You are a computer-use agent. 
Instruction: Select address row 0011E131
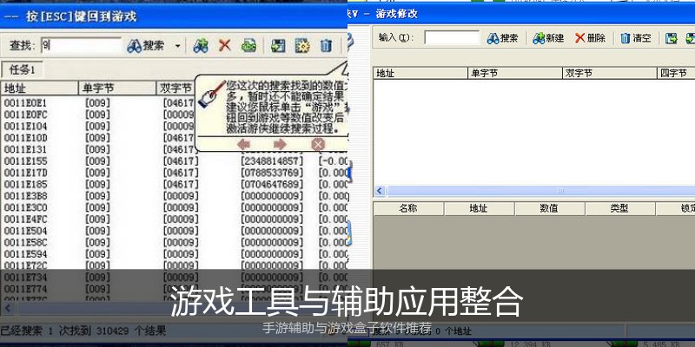(x=26, y=149)
